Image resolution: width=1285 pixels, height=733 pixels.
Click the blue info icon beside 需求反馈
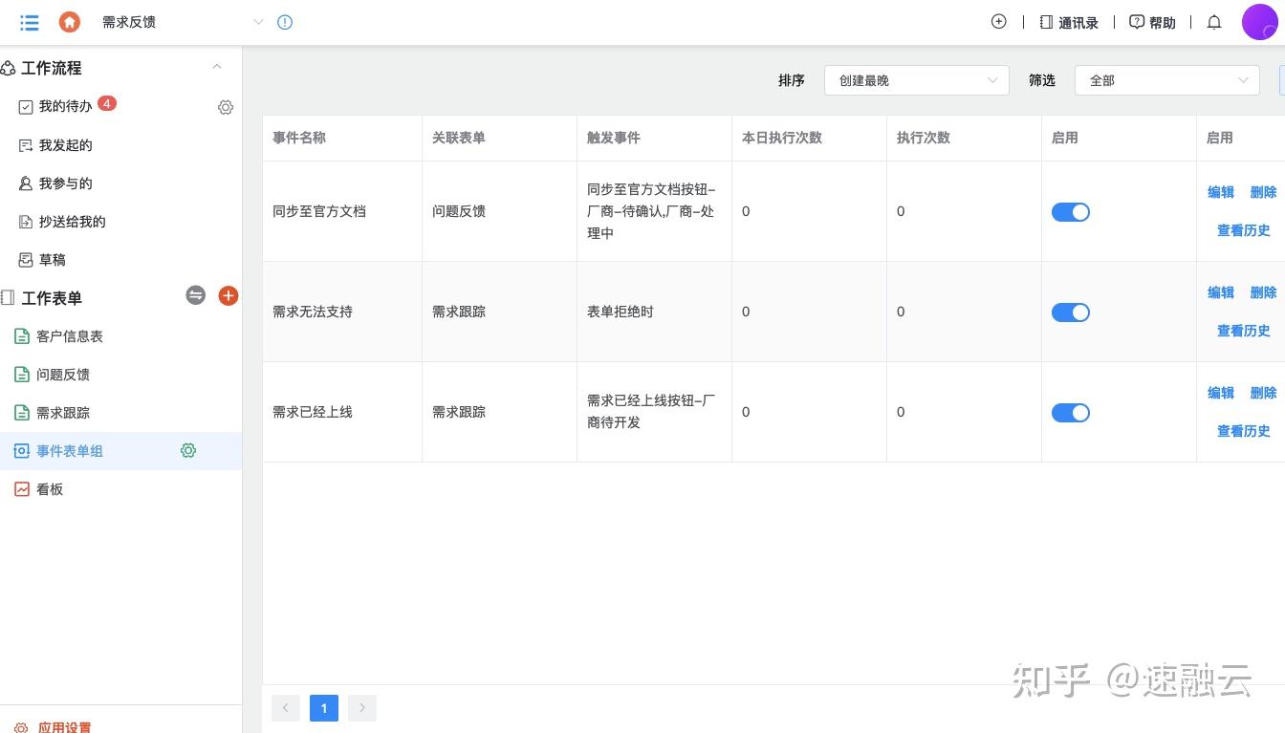point(285,22)
